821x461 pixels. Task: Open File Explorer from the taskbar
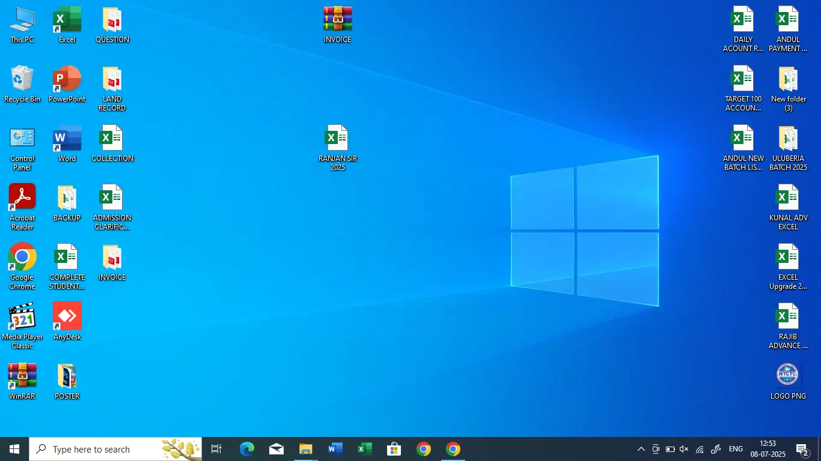click(x=306, y=449)
